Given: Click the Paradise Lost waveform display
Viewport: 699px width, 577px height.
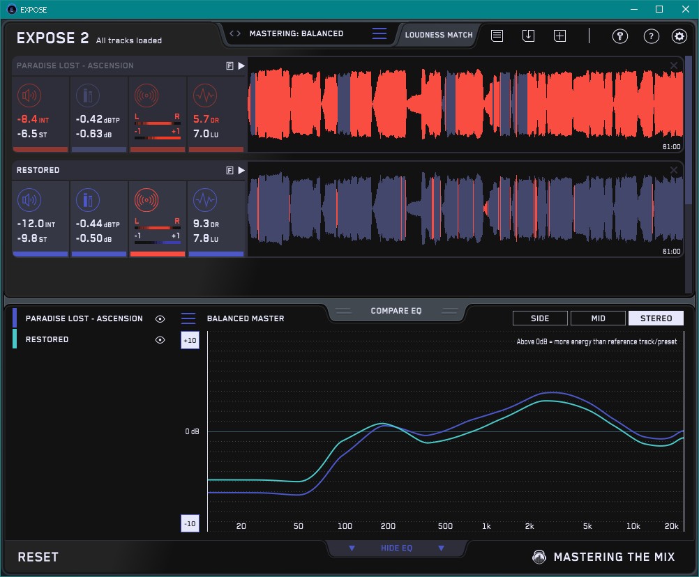Looking at the screenshot, I should pos(465,105).
